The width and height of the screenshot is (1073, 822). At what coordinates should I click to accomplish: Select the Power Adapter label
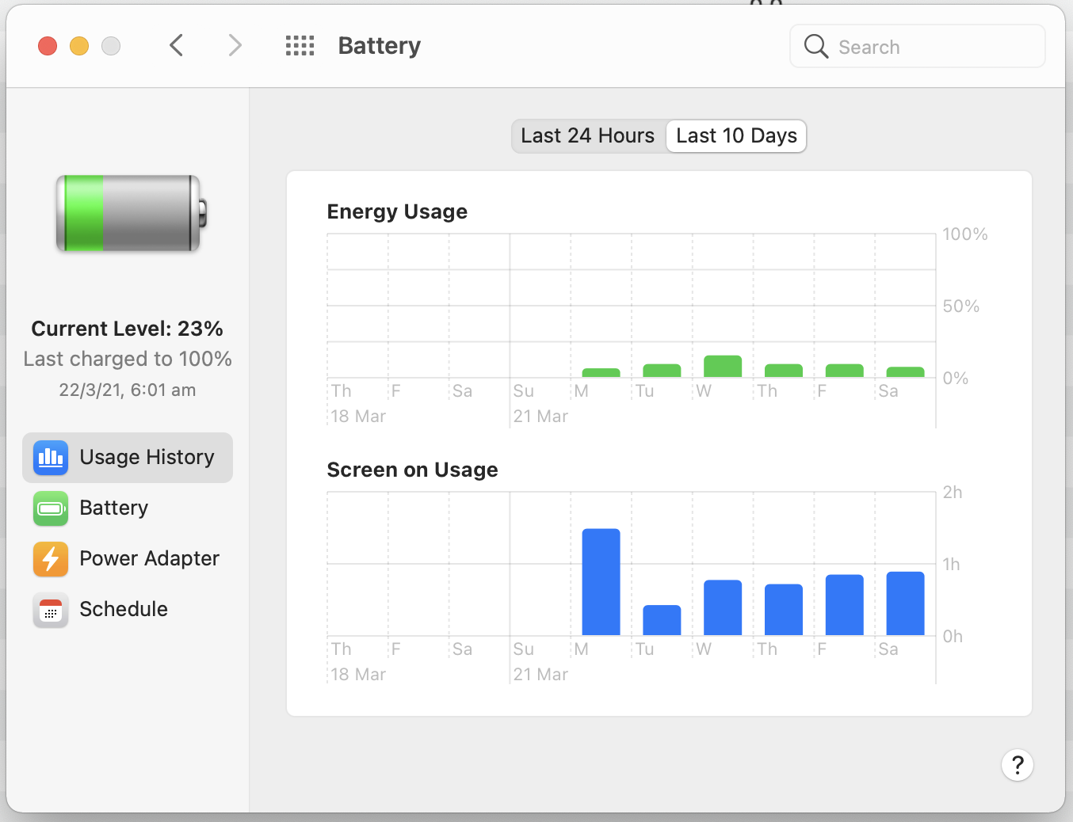click(x=149, y=558)
